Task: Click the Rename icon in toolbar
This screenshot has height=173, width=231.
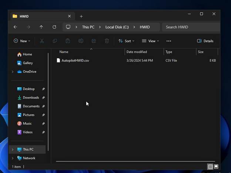Action: click(x=81, y=41)
